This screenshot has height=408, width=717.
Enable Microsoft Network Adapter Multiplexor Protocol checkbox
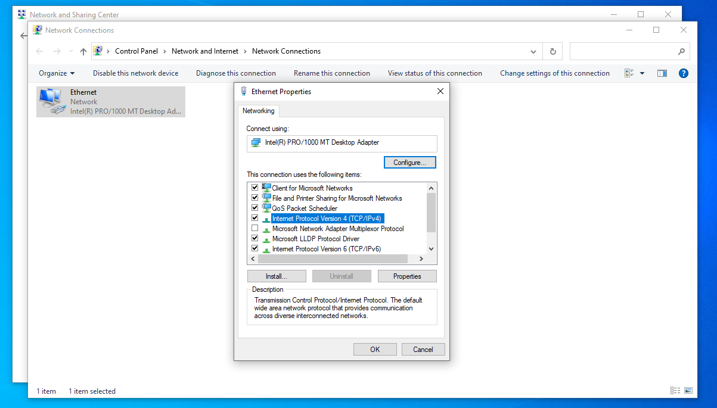(255, 228)
